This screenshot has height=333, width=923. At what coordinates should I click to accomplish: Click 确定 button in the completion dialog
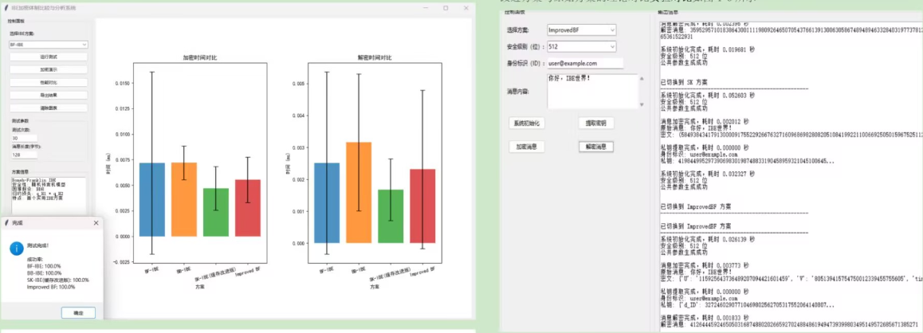pyautogui.click(x=78, y=313)
